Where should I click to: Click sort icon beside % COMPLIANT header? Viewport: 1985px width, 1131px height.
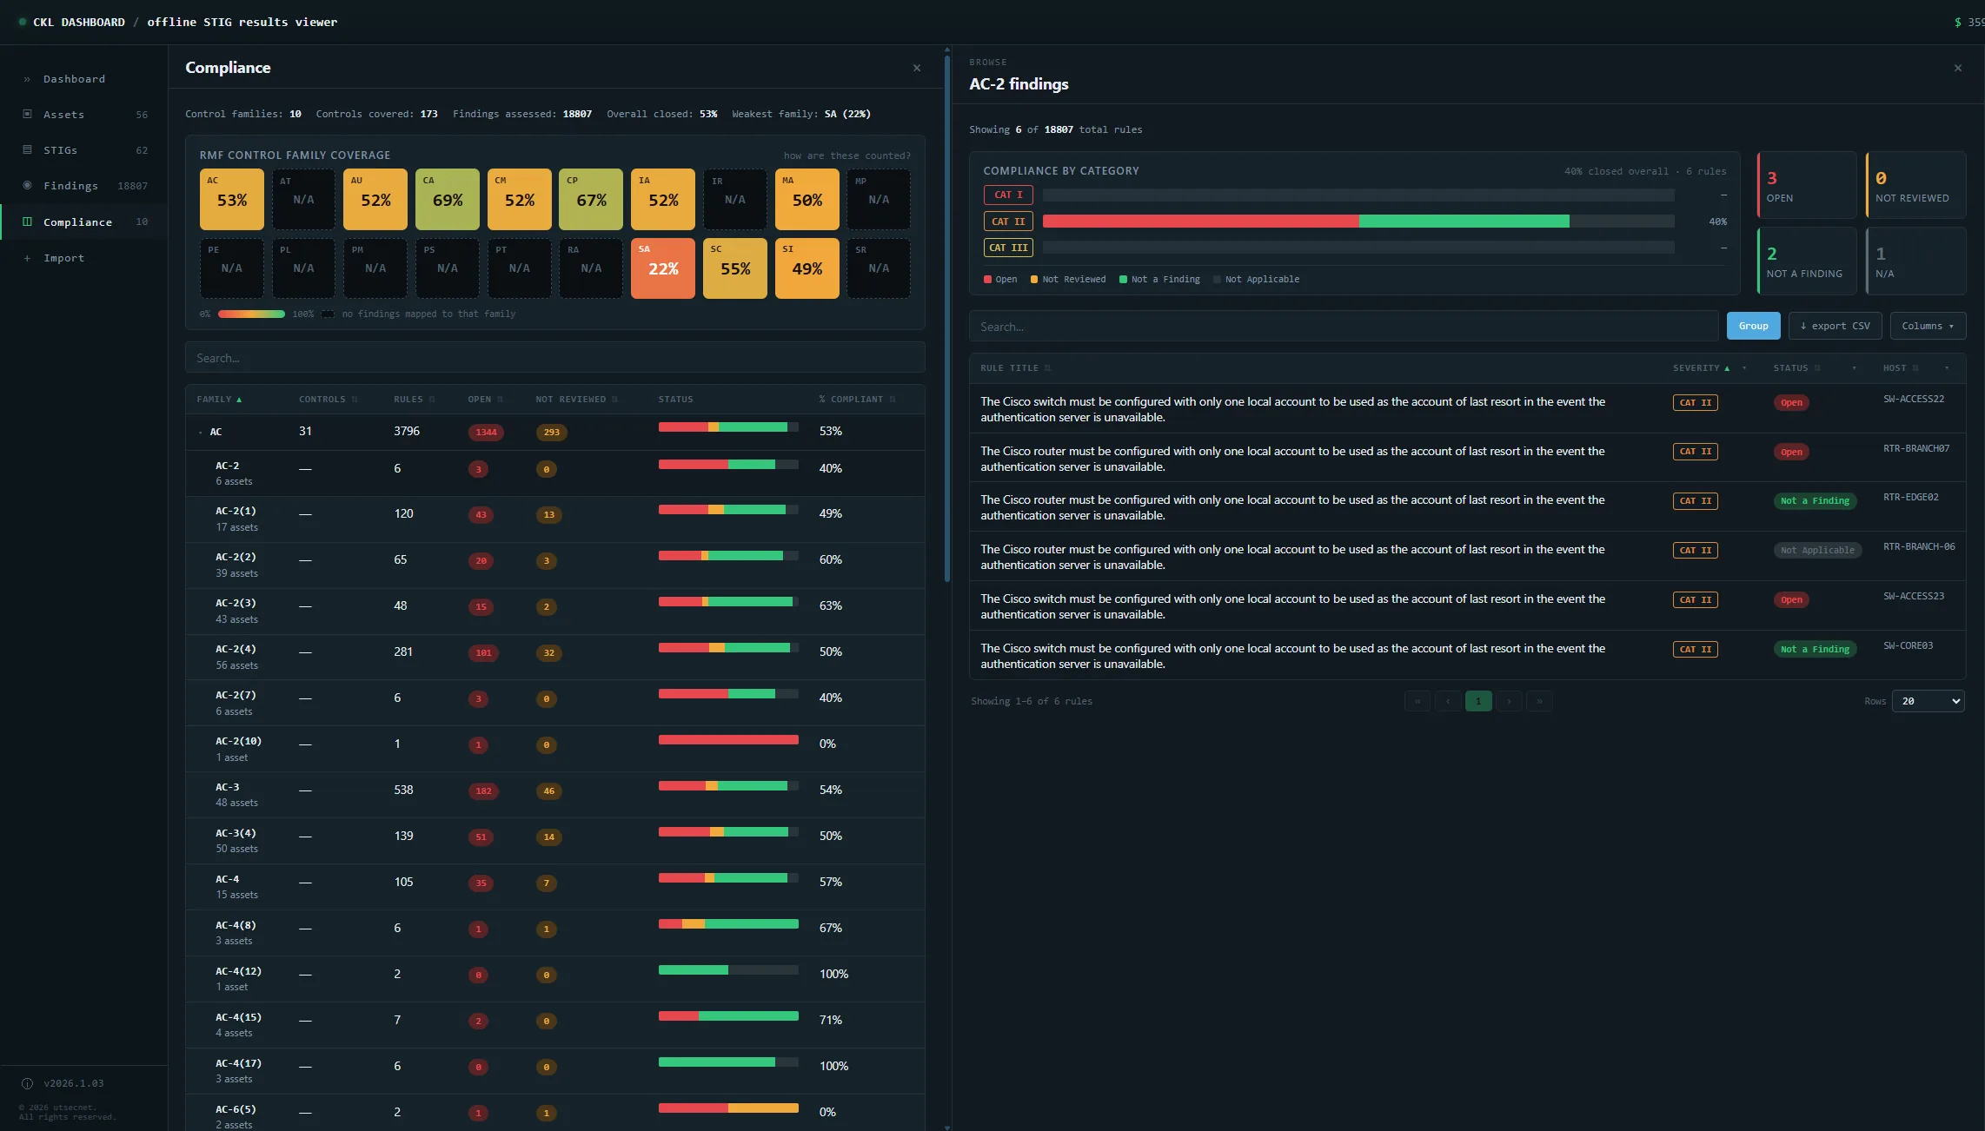point(893,400)
